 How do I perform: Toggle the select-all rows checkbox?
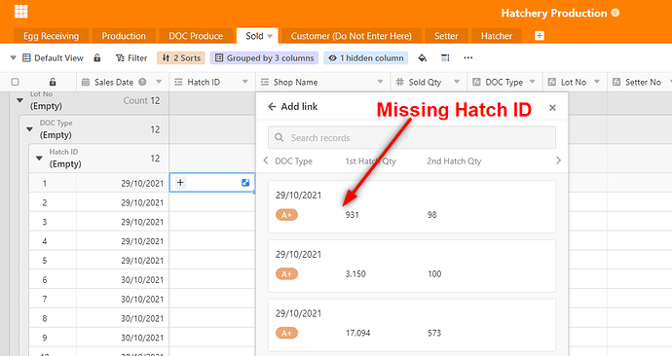(x=15, y=82)
